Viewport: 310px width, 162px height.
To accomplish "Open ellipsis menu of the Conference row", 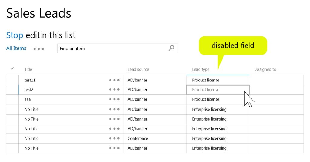I will click(x=114, y=138).
